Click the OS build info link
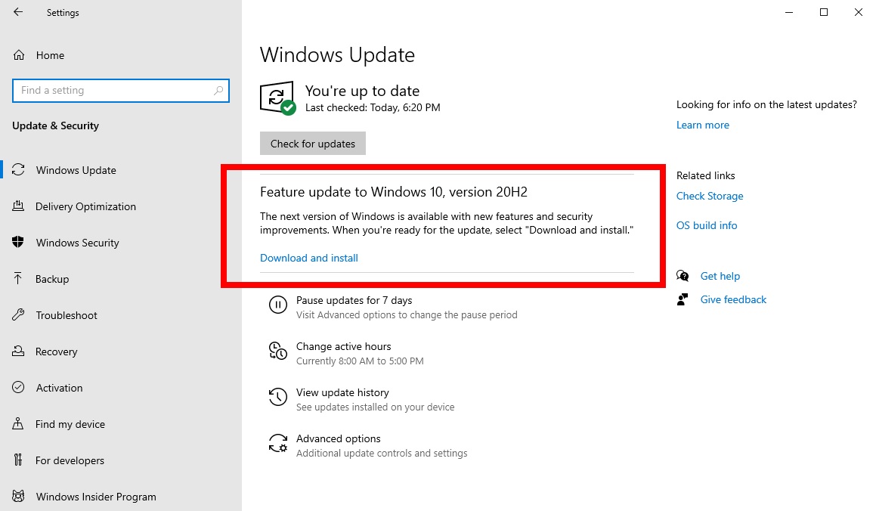The width and height of the screenshot is (876, 511). (706, 225)
